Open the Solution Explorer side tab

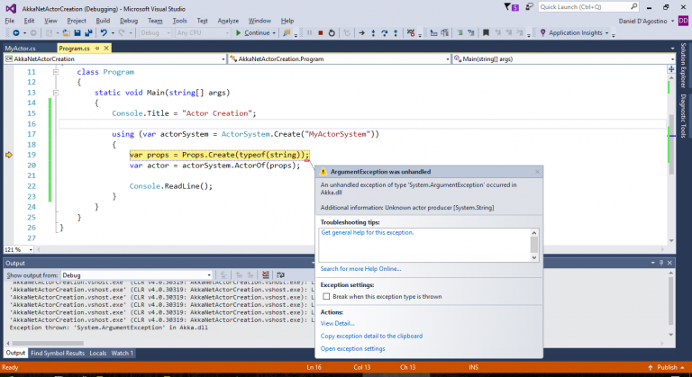coord(683,66)
